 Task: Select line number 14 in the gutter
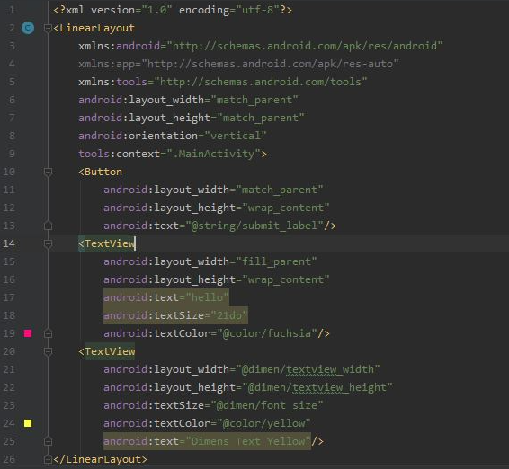click(9, 243)
